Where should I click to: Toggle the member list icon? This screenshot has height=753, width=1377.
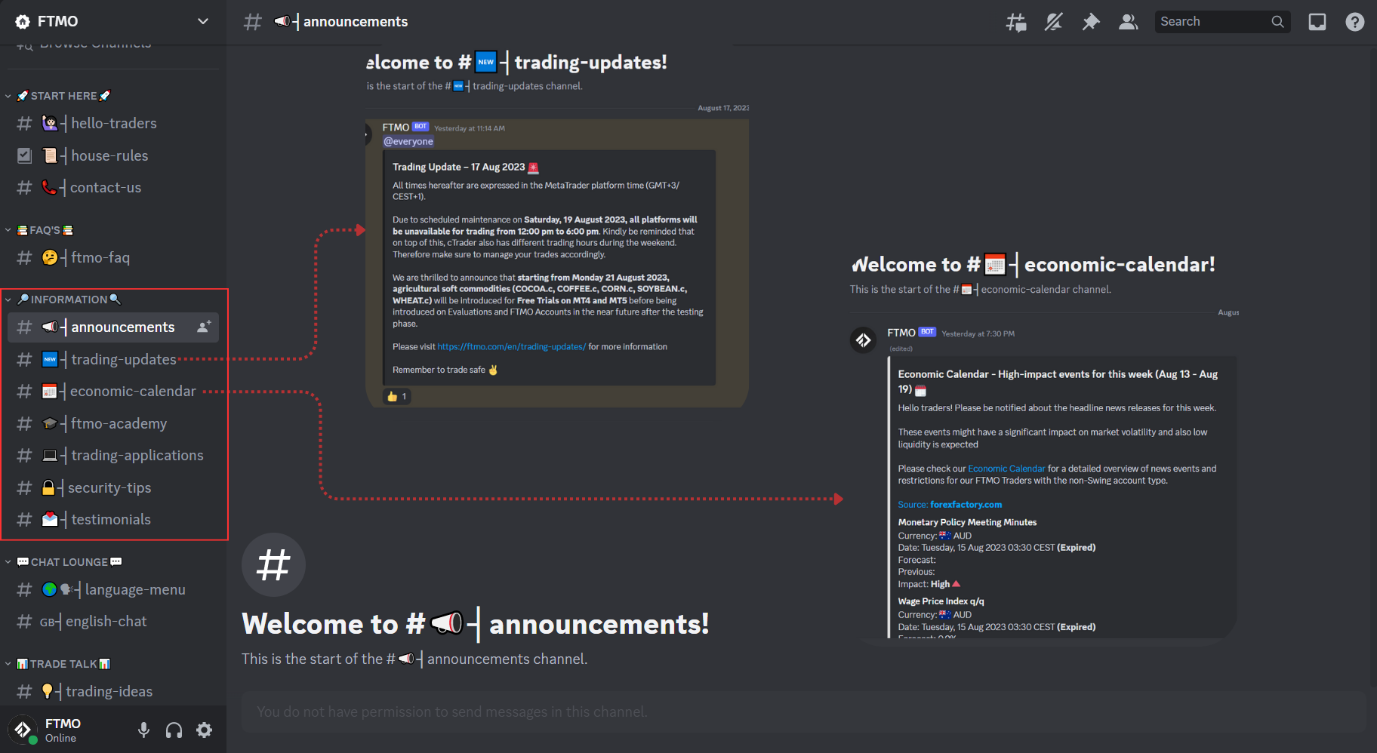[x=1129, y=22]
